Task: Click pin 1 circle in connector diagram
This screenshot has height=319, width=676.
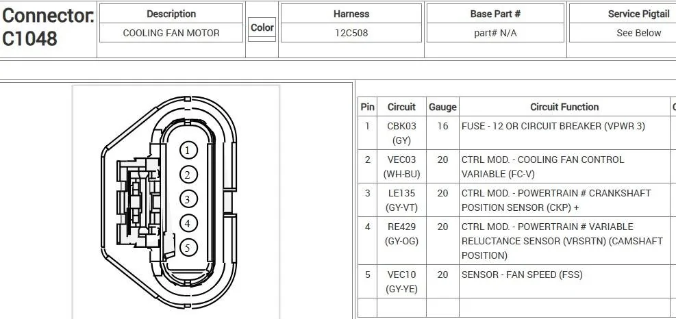Action: coord(188,151)
